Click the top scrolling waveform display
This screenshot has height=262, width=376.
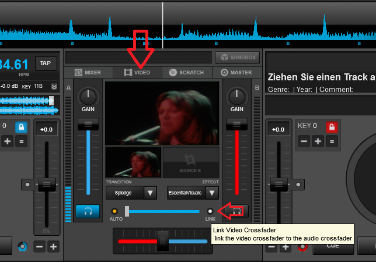click(188, 25)
